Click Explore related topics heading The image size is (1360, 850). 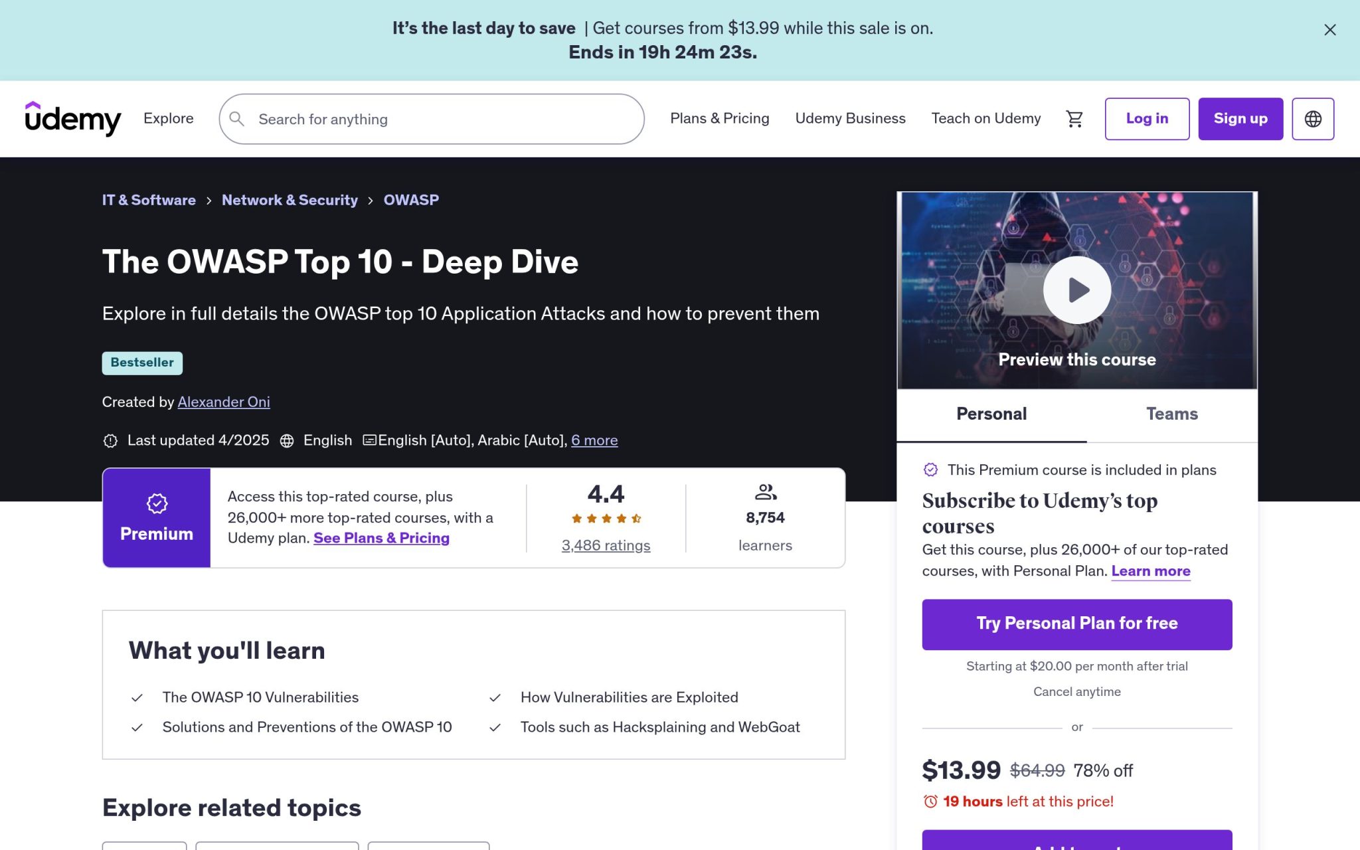point(232,807)
